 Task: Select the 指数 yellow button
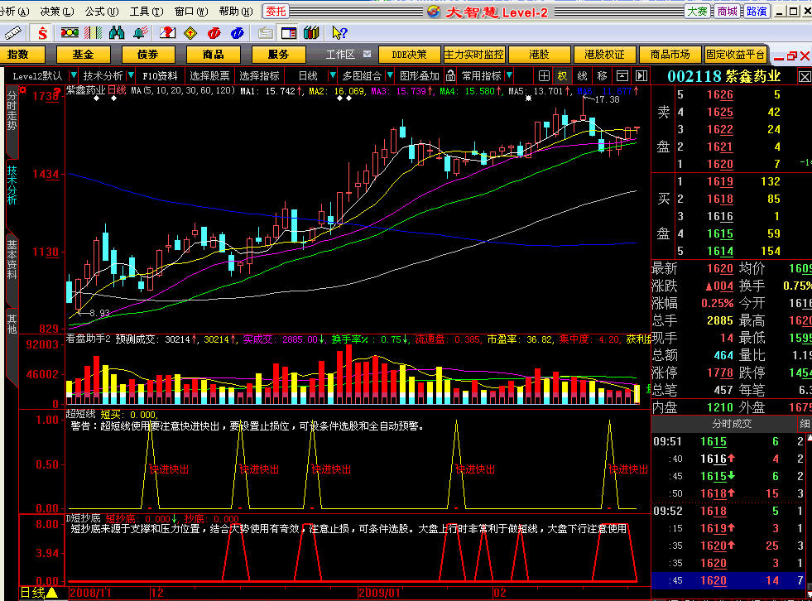pos(21,55)
